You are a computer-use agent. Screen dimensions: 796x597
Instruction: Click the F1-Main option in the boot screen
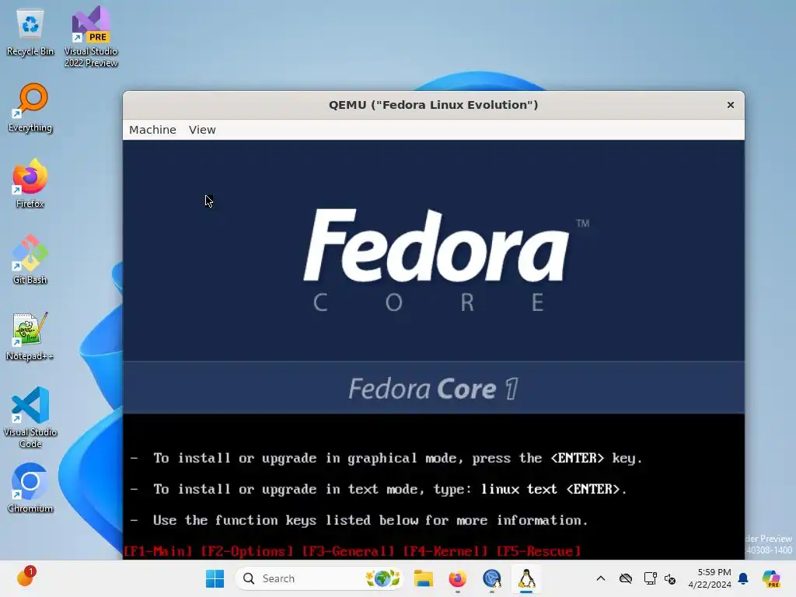tap(158, 551)
